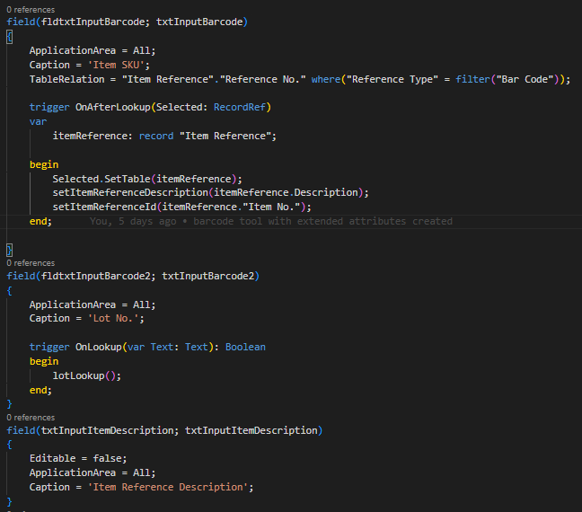Click the 'Item Reference Description' caption string
The height and width of the screenshot is (512, 582).
pos(167,487)
